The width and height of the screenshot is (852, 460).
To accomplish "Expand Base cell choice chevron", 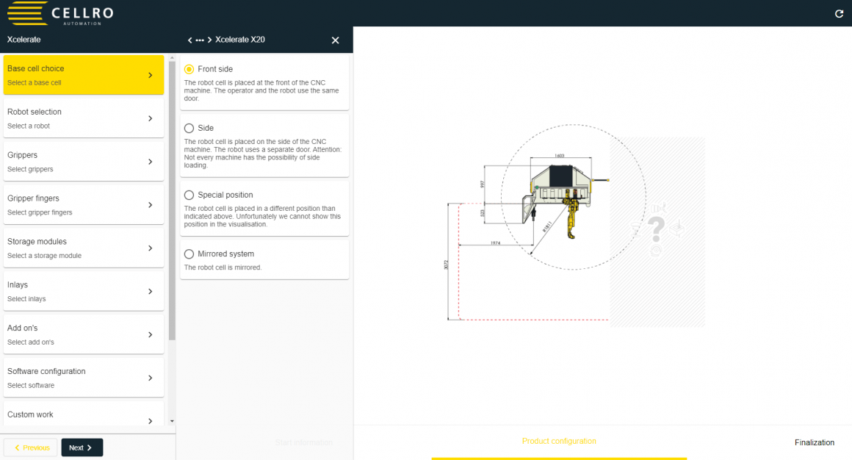I will point(151,75).
